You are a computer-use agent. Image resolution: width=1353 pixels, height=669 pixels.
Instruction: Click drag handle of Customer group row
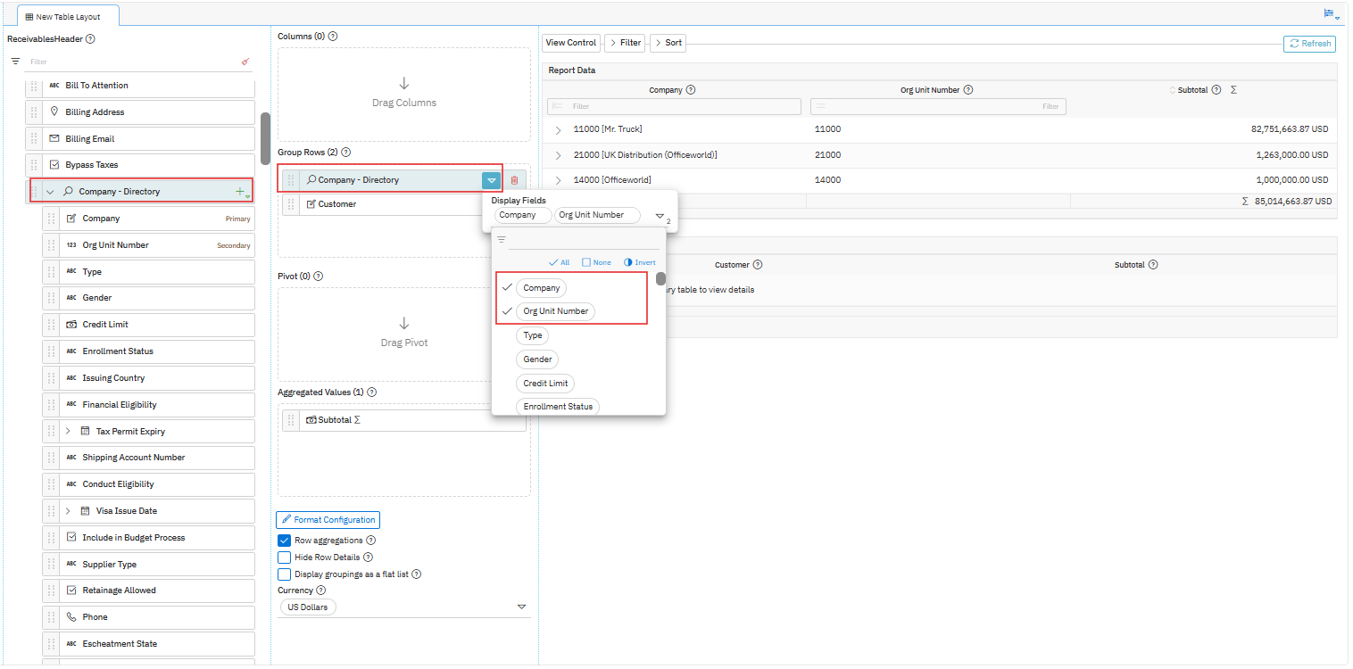(291, 204)
